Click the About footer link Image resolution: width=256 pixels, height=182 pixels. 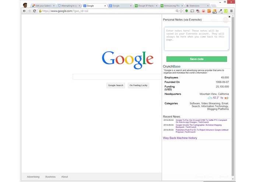(x=64, y=177)
